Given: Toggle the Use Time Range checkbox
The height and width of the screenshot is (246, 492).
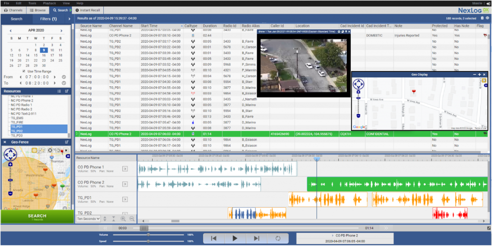Looking at the screenshot, I should click(24, 71).
